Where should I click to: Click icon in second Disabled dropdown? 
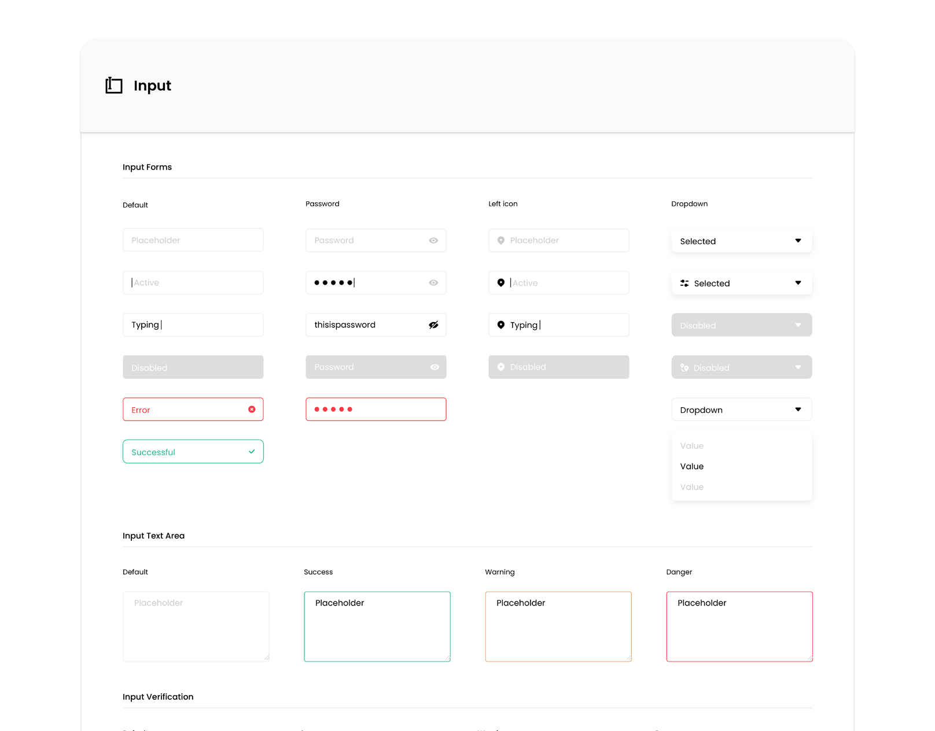point(684,368)
